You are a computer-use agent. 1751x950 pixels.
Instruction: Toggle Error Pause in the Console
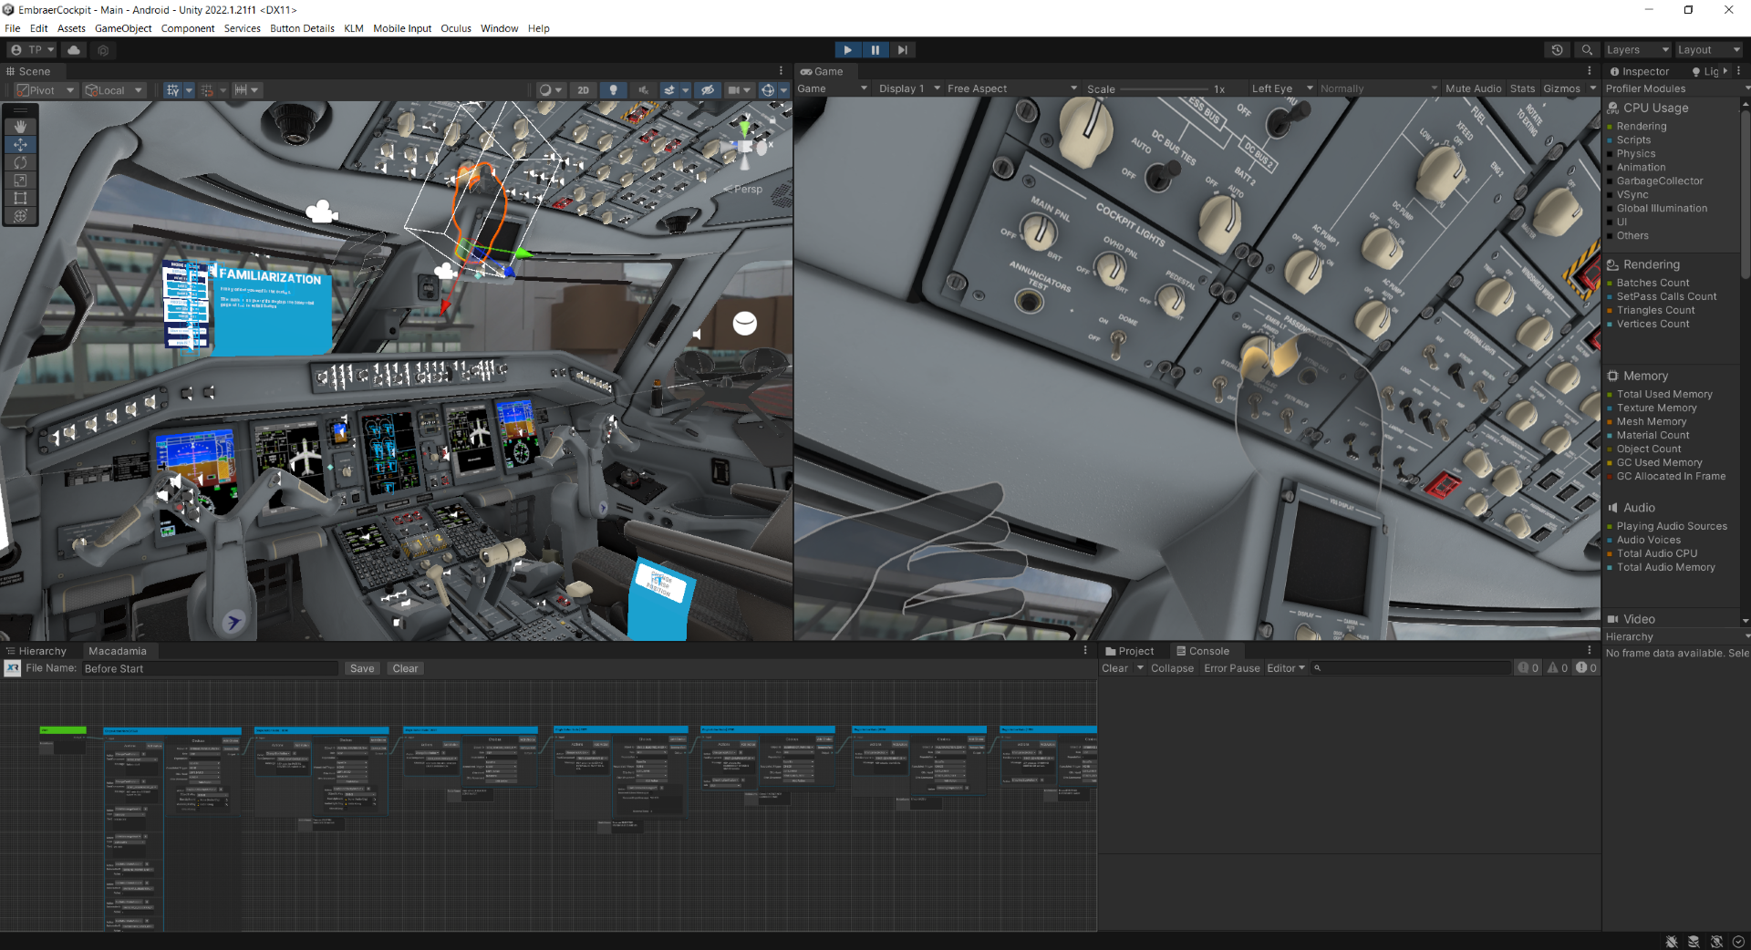click(1231, 668)
